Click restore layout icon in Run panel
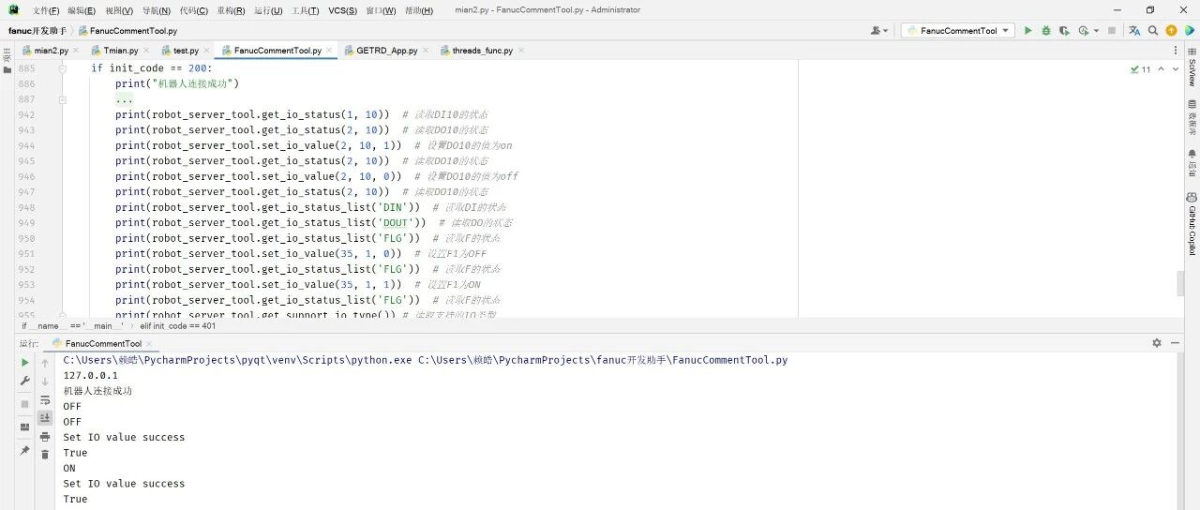Screen dimensions: 1200x510 [25, 427]
